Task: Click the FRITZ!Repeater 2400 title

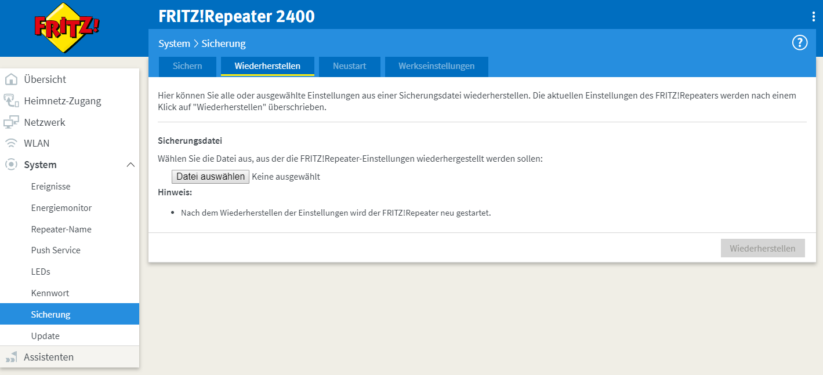Action: pyautogui.click(x=237, y=16)
